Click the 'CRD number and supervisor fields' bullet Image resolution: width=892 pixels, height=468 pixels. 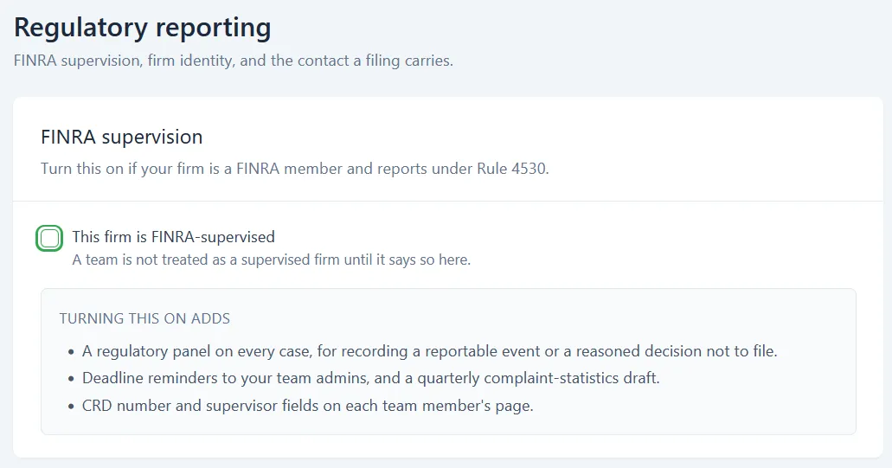coord(308,406)
